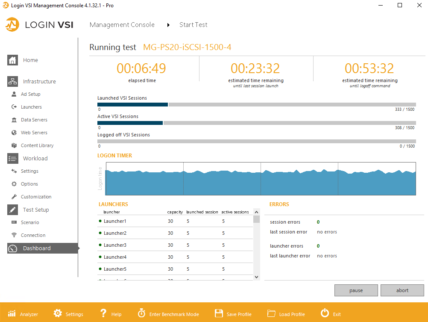Click the Settings gear icon in bottom bar
Viewport: 428px width, 322px height.
pos(58,313)
